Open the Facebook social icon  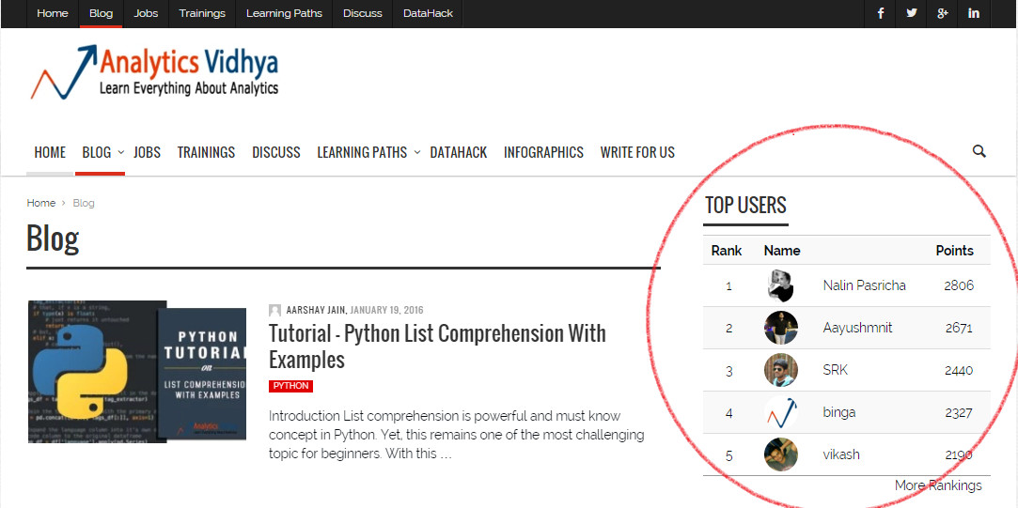881,13
